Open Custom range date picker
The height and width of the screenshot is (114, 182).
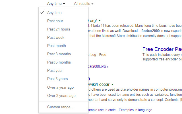(x=63, y=107)
